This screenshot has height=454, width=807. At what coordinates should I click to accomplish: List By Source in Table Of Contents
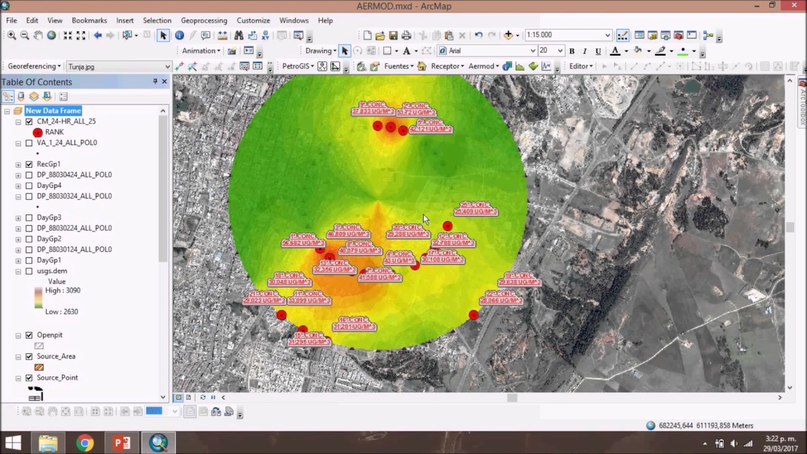click(21, 96)
